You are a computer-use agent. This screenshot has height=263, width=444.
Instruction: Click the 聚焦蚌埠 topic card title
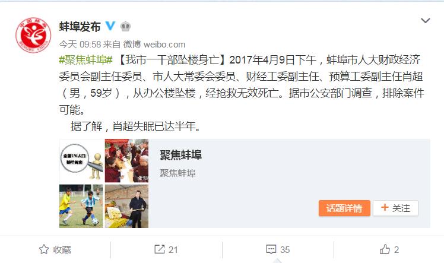(180, 155)
